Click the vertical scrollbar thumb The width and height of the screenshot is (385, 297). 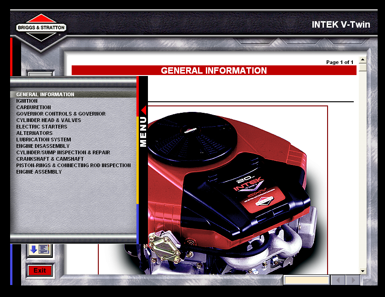(x=362, y=67)
